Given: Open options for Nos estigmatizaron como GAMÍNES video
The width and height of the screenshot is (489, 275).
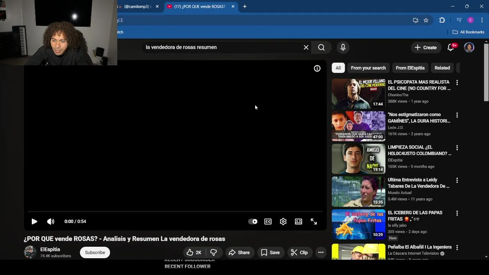Looking at the screenshot, I should point(457,115).
